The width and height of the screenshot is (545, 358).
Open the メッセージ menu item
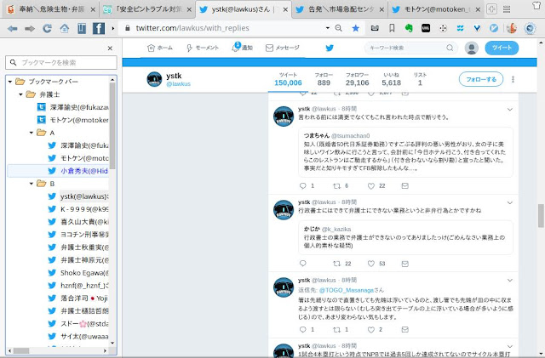tap(282, 48)
